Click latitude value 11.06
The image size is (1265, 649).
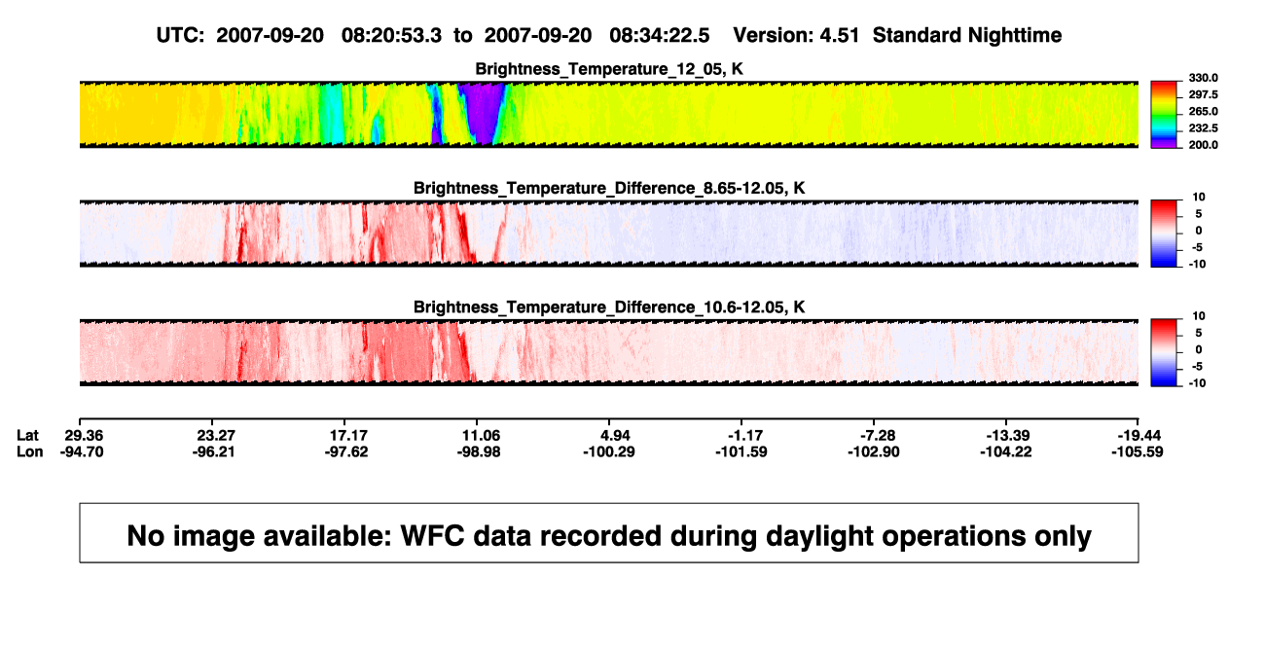point(481,435)
